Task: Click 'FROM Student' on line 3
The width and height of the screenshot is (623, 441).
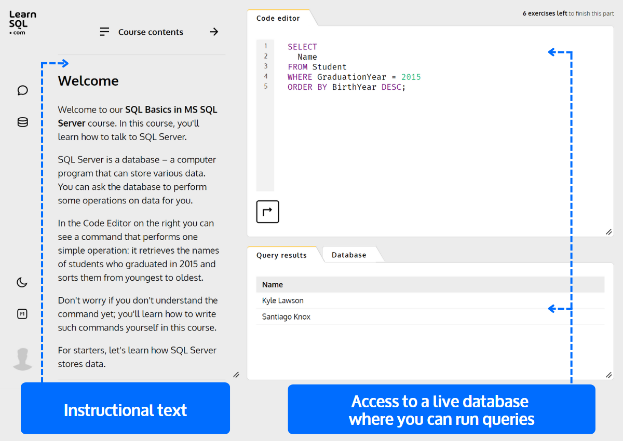Action: click(317, 67)
